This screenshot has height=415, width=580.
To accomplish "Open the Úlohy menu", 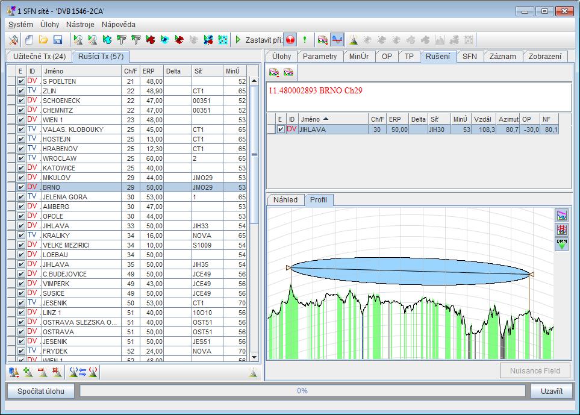I will point(49,25).
